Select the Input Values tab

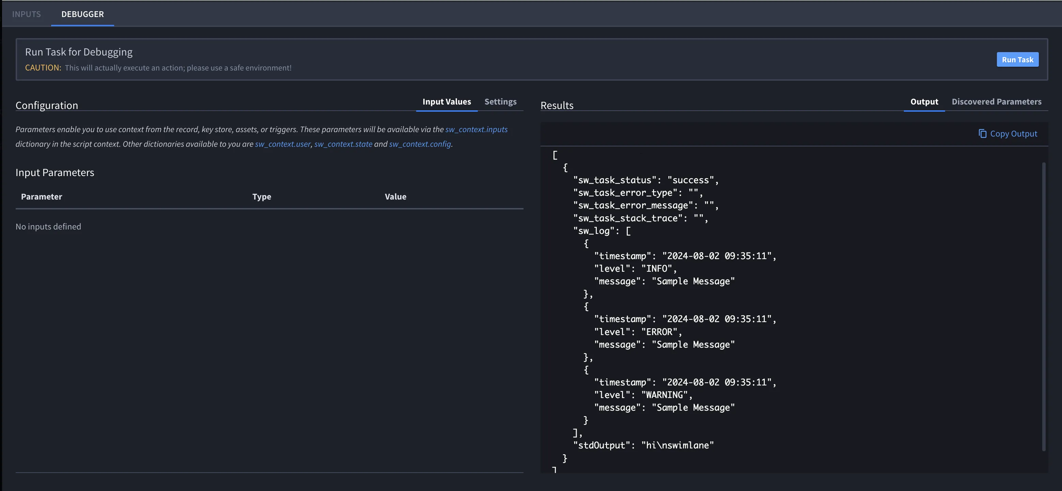click(446, 101)
